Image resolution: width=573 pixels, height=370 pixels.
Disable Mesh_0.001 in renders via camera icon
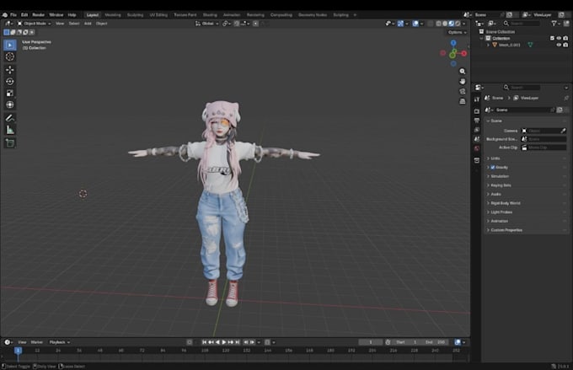click(x=565, y=45)
